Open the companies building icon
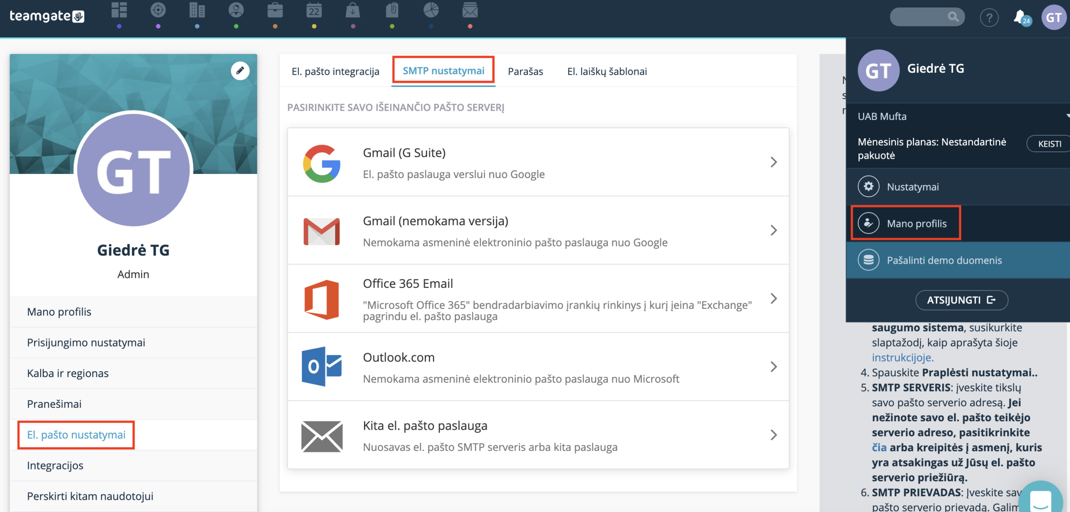1070x512 pixels. pos(197,10)
